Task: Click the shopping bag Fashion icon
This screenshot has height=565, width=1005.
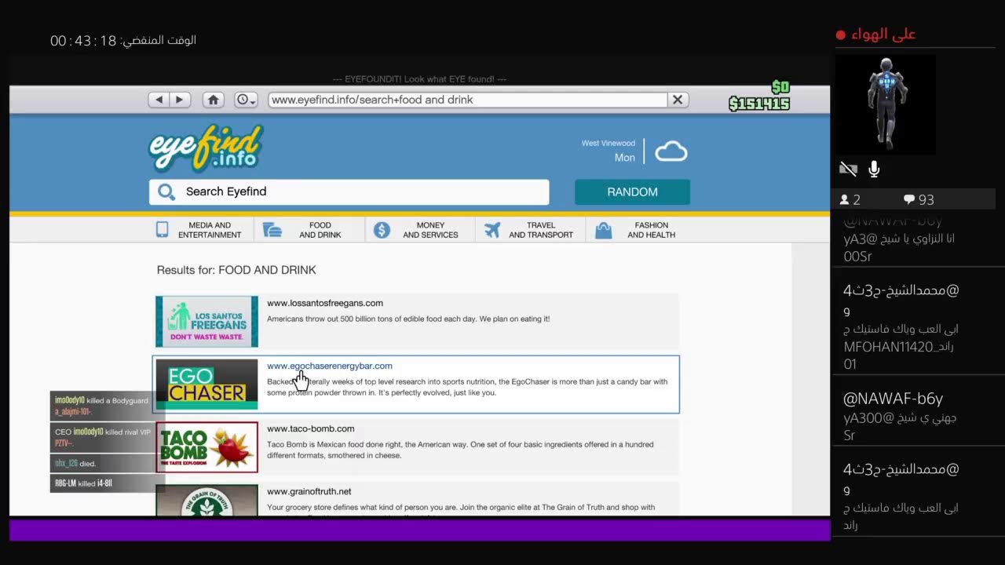Action: tap(603, 230)
